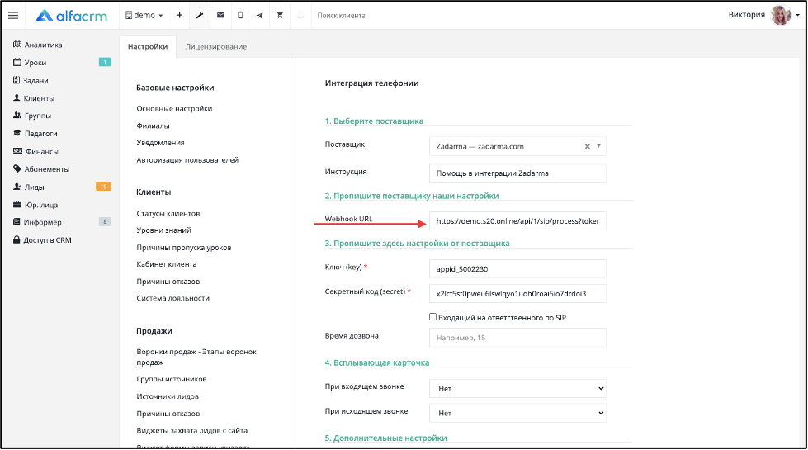Open Информер in the sidebar
The image size is (808, 450).
[x=37, y=222]
